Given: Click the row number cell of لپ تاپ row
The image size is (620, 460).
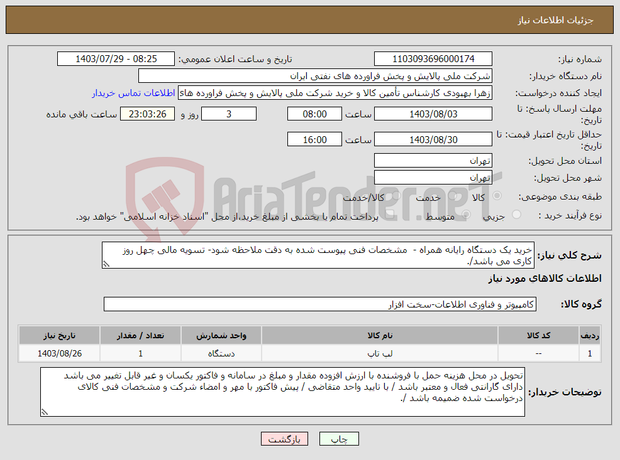Looking at the screenshot, I should point(590,353).
